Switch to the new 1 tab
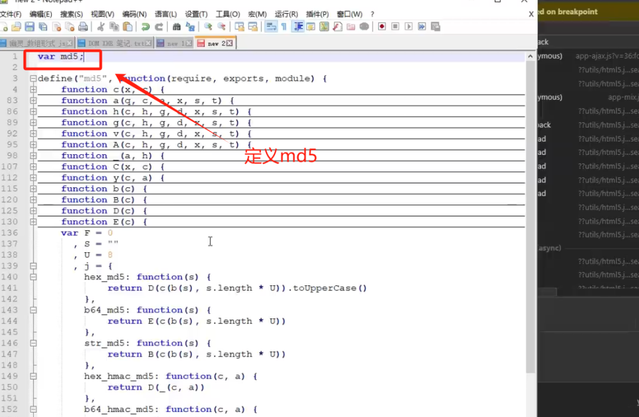Viewport: 639px width, 417px height. pos(175,43)
